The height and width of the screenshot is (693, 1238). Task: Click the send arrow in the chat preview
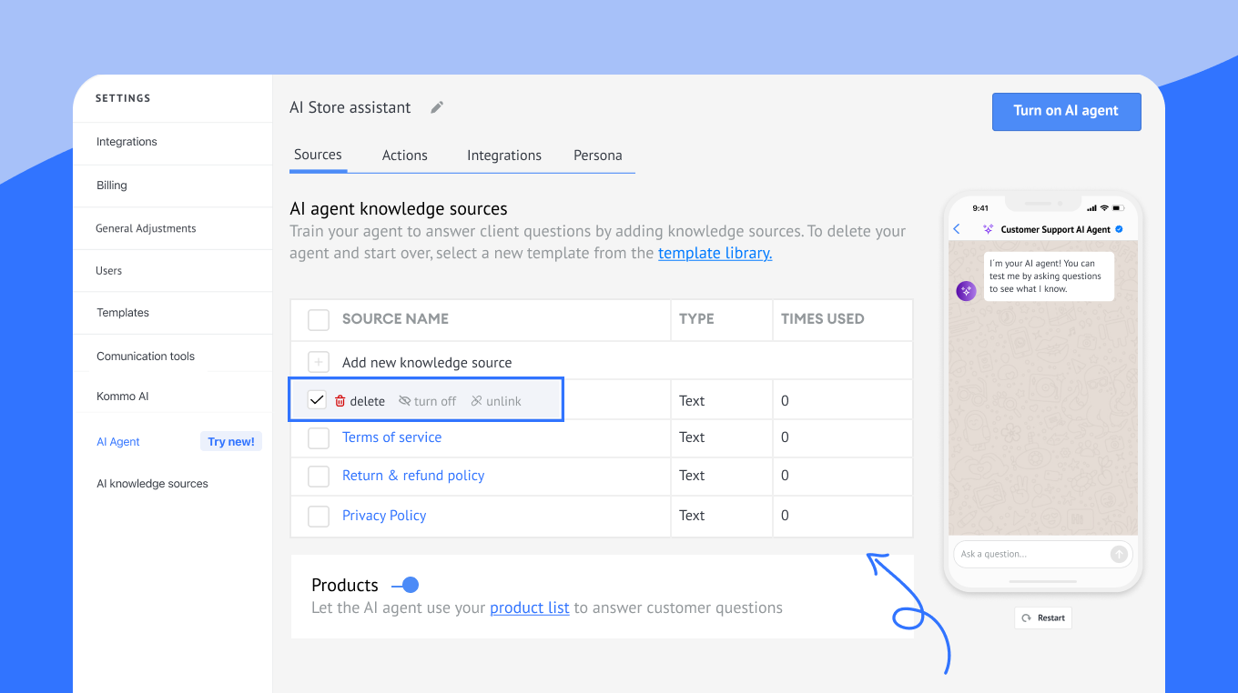[1119, 554]
